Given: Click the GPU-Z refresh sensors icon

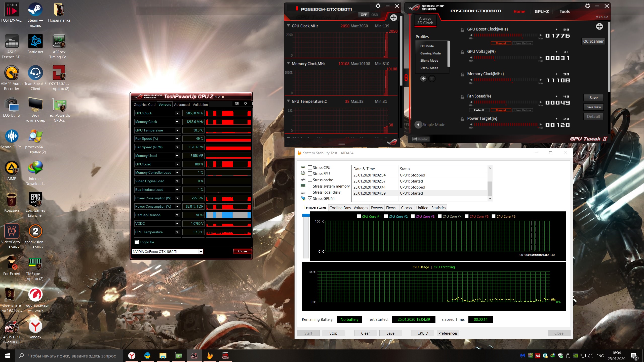Looking at the screenshot, I should (245, 103).
